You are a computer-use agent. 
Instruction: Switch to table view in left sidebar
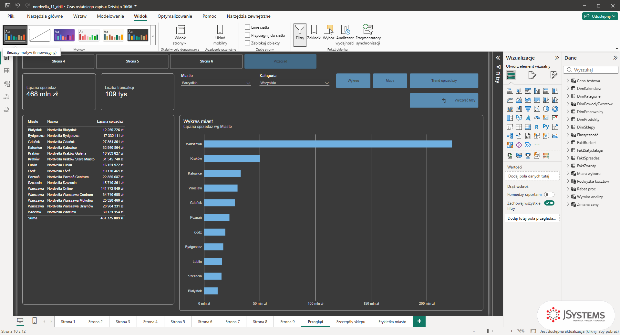point(7,71)
